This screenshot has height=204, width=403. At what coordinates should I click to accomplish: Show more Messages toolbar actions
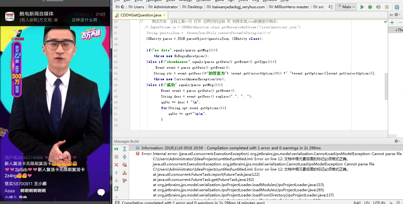[x=116, y=197]
